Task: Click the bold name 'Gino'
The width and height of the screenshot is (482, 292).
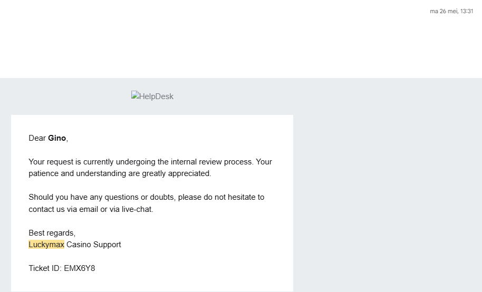Action: pyautogui.click(x=57, y=138)
